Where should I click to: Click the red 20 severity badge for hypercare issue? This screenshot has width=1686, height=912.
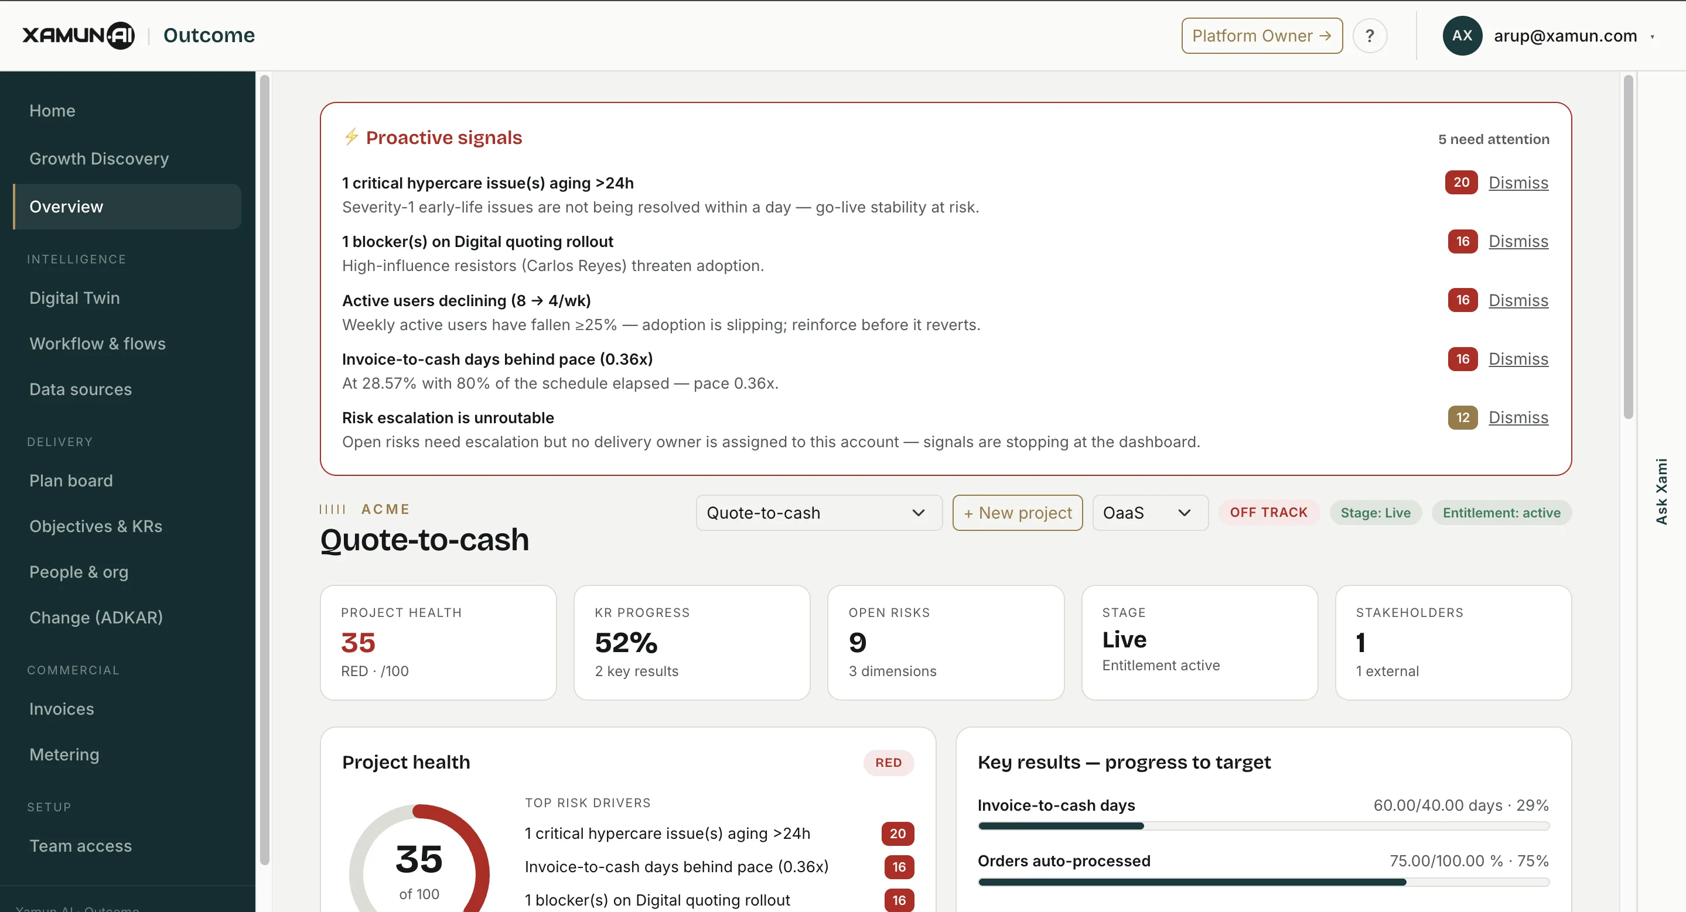[x=1461, y=183]
